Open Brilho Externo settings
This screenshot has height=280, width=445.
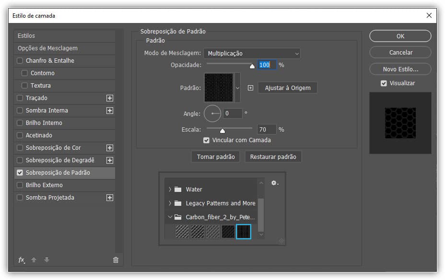coord(44,185)
